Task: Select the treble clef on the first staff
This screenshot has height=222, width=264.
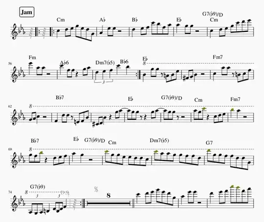Action: (15, 31)
